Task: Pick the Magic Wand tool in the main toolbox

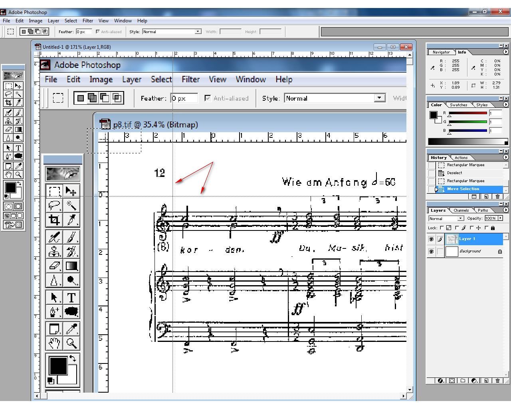Action: 18,94
